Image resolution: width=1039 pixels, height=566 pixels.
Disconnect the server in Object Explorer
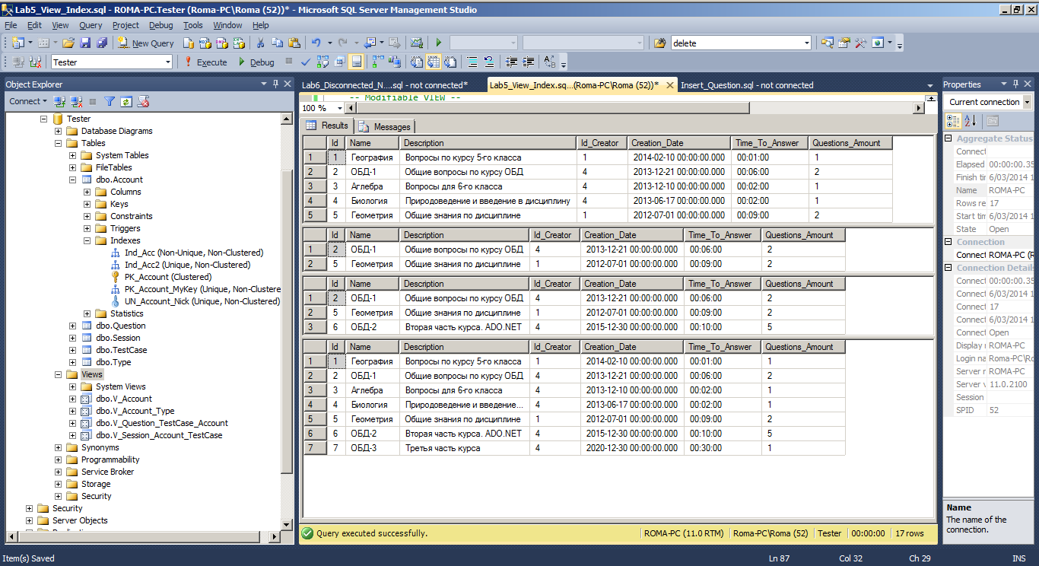click(77, 101)
